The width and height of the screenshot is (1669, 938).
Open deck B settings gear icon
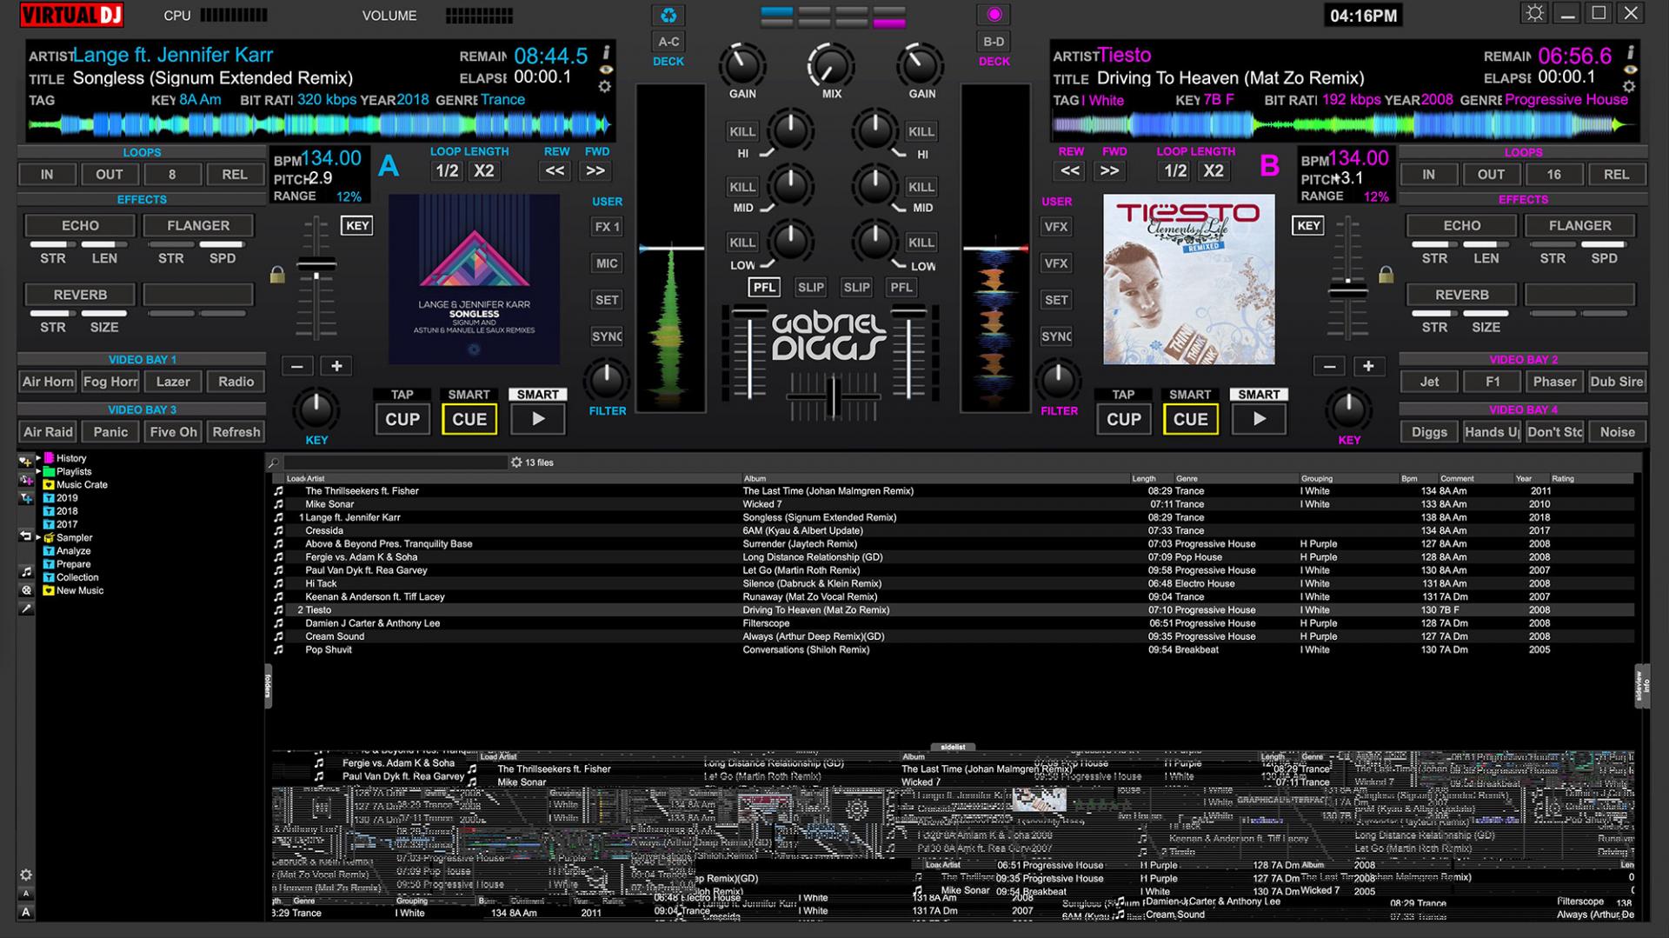tap(1629, 87)
